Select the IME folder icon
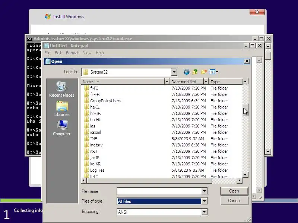Viewport: 298px width, 223px height. coord(86,138)
